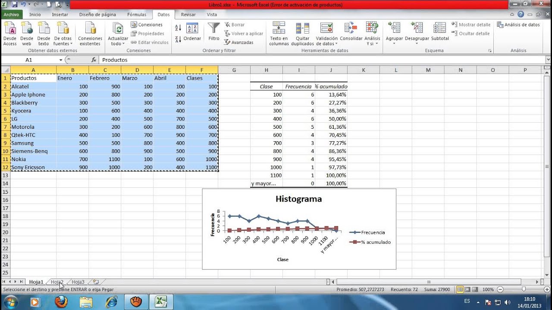This screenshot has width=552, height=310.
Task: Click Desde texto import icon
Action: tap(44, 28)
